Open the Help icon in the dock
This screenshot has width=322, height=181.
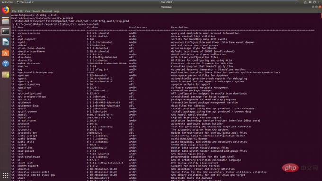click(x=6, y=63)
